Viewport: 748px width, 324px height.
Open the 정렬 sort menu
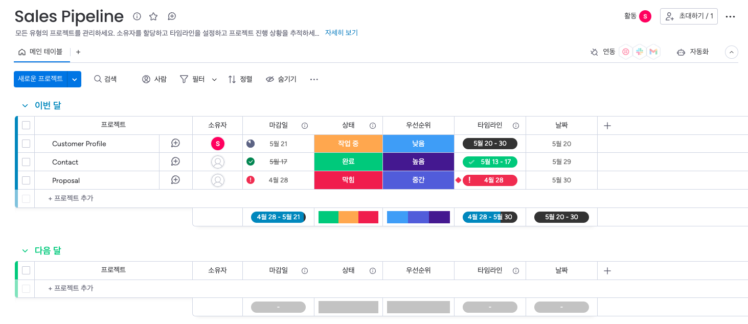point(240,79)
